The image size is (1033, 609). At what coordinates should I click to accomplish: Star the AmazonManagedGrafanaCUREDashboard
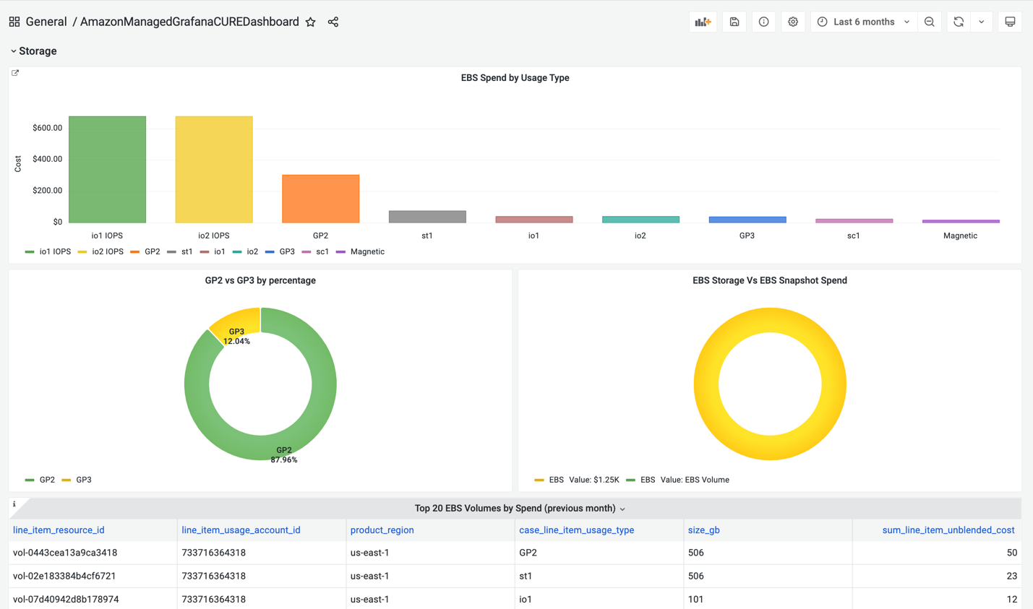coord(311,22)
